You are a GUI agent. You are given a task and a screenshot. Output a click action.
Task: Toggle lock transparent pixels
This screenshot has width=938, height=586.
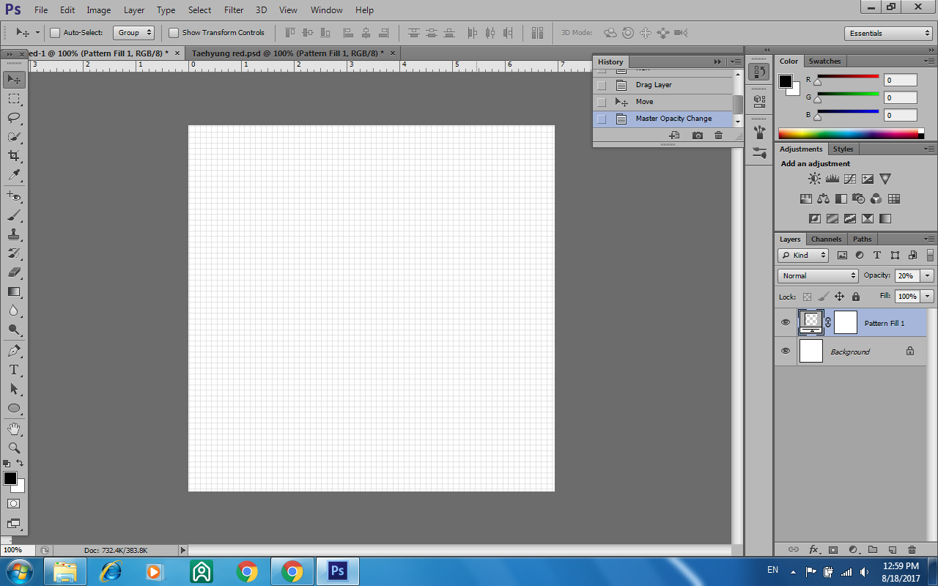pyautogui.click(x=807, y=297)
